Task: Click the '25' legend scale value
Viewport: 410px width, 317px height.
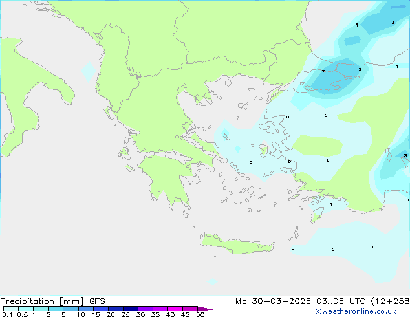Action: point(125,314)
